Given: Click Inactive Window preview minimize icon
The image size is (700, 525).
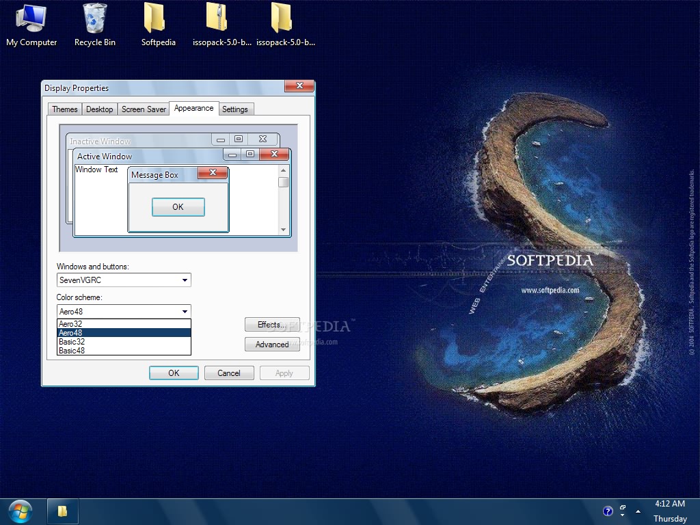Looking at the screenshot, I should coord(221,139).
